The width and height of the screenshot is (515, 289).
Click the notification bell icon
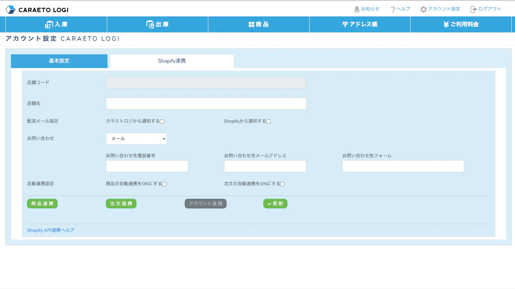pyautogui.click(x=357, y=9)
